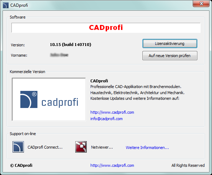Click the CADprofi window title text

point(19,5)
